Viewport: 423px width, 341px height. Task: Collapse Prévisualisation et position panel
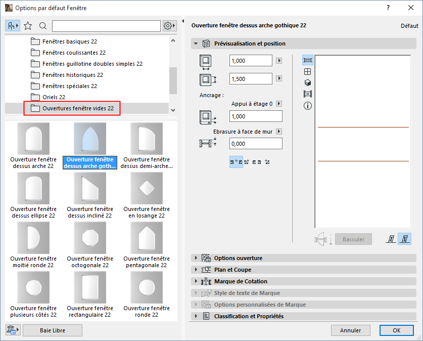tap(196, 44)
